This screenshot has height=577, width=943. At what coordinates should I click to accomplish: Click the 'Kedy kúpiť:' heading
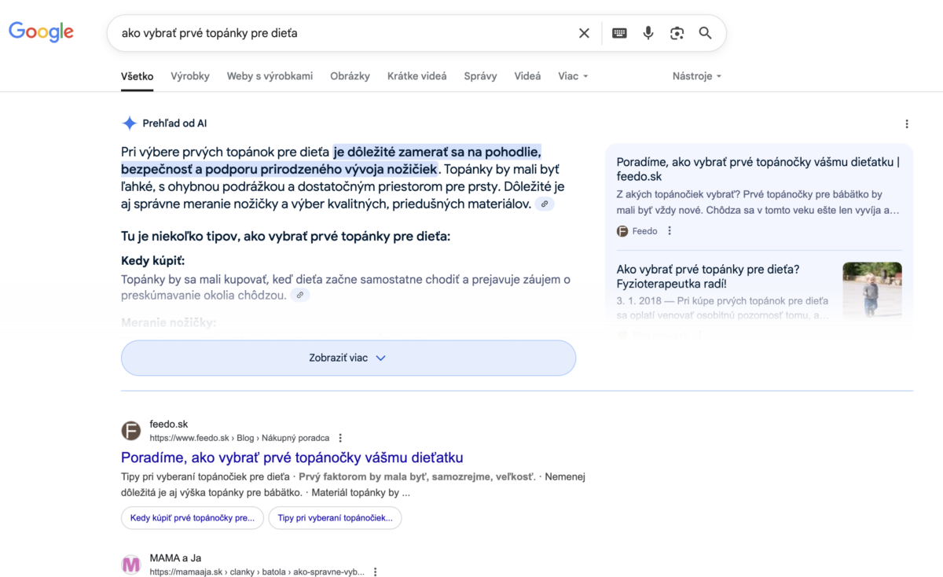[x=153, y=260]
